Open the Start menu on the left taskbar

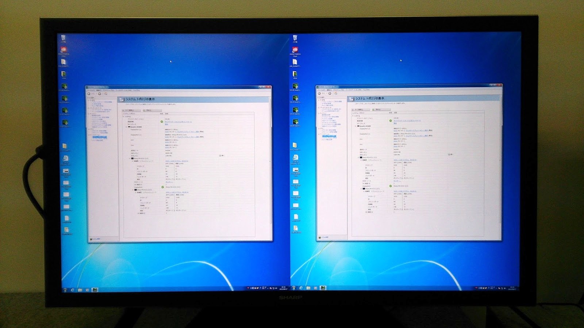coord(65,290)
